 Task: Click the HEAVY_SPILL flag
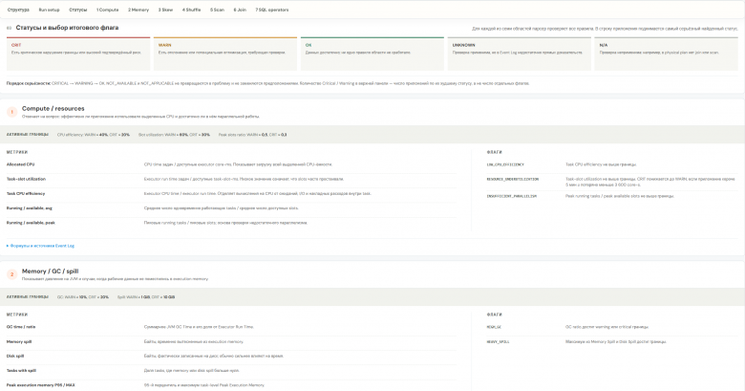pos(498,341)
